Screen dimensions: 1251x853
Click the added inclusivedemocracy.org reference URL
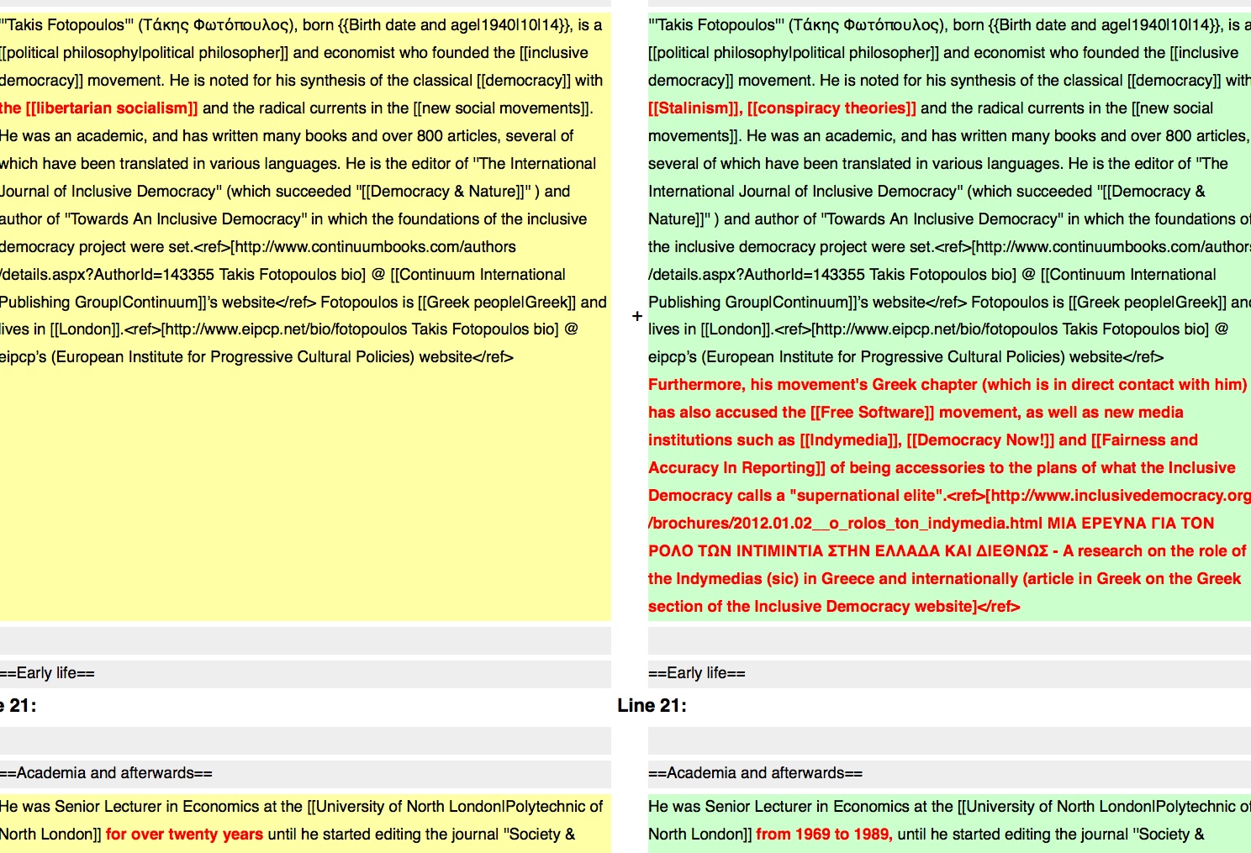(949, 509)
